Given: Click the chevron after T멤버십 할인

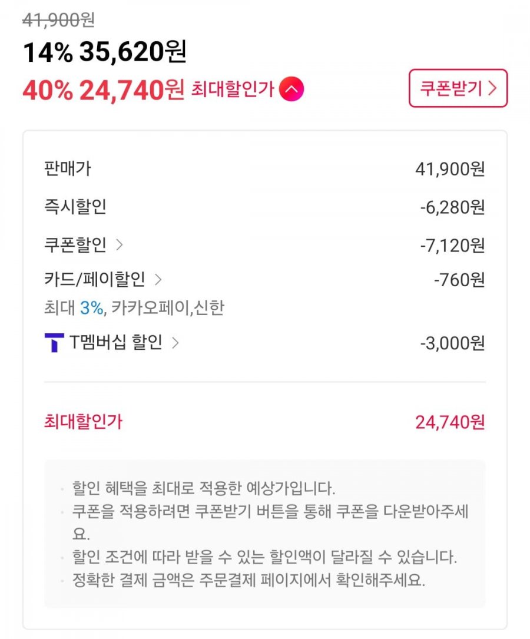Looking at the screenshot, I should (x=174, y=343).
